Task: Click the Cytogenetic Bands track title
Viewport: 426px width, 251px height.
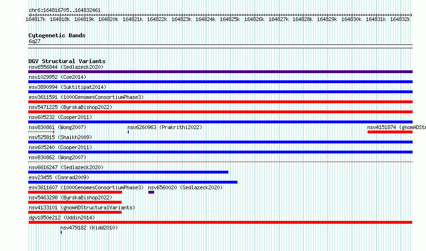Action: pyautogui.click(x=57, y=35)
